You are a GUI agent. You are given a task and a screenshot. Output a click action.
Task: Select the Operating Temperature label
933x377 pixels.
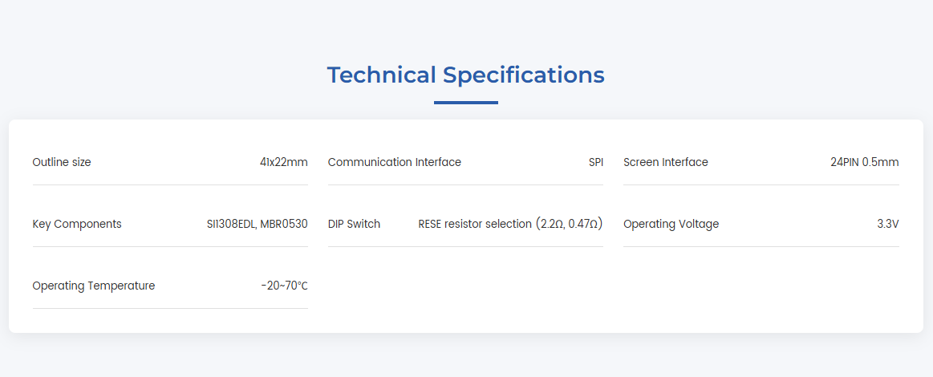[93, 286]
